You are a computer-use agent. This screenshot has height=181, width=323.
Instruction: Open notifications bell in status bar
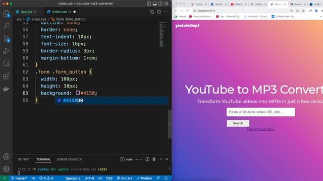click(166, 178)
